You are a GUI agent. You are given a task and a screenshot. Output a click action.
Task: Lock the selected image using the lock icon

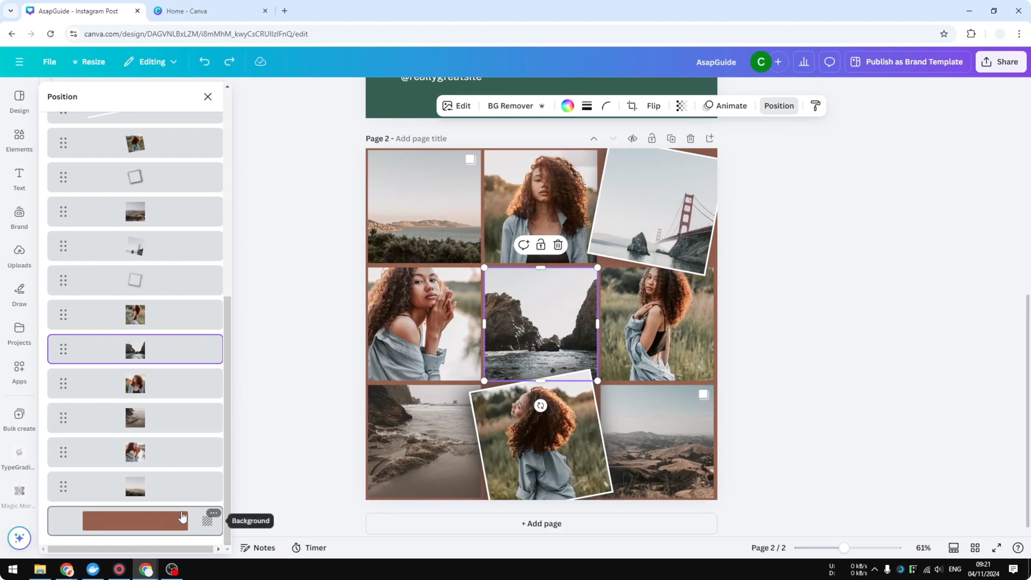click(540, 245)
